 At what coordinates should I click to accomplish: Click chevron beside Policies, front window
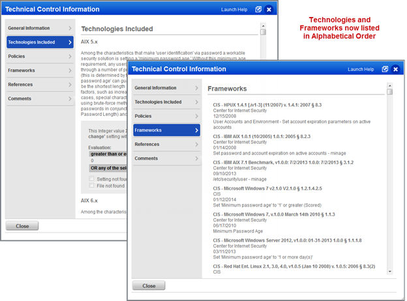(197, 116)
